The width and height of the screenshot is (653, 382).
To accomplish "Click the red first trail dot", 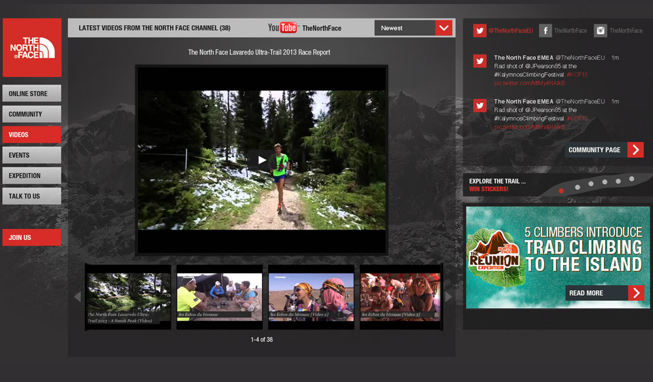I will point(561,190).
